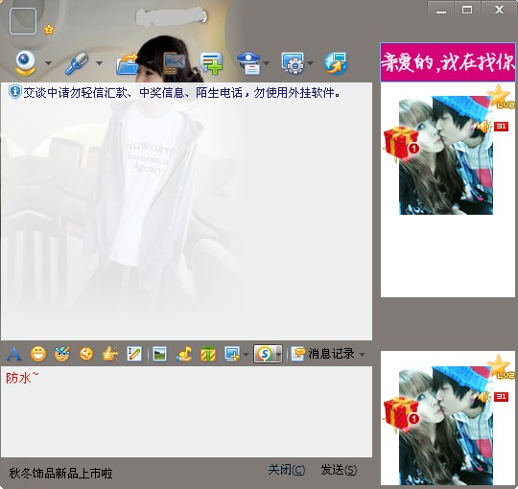
Task: Click the LV2 star badge on my QQ show
Action: coord(501,367)
